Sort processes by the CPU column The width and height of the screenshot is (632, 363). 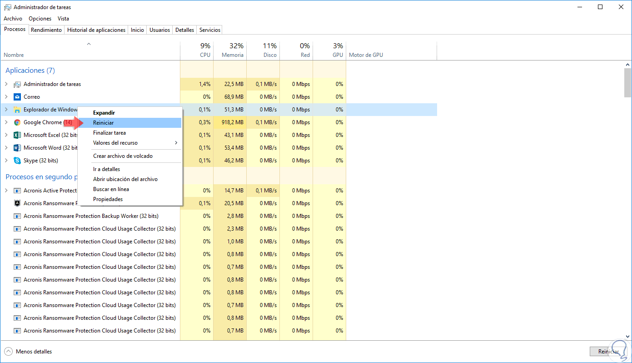pos(197,50)
